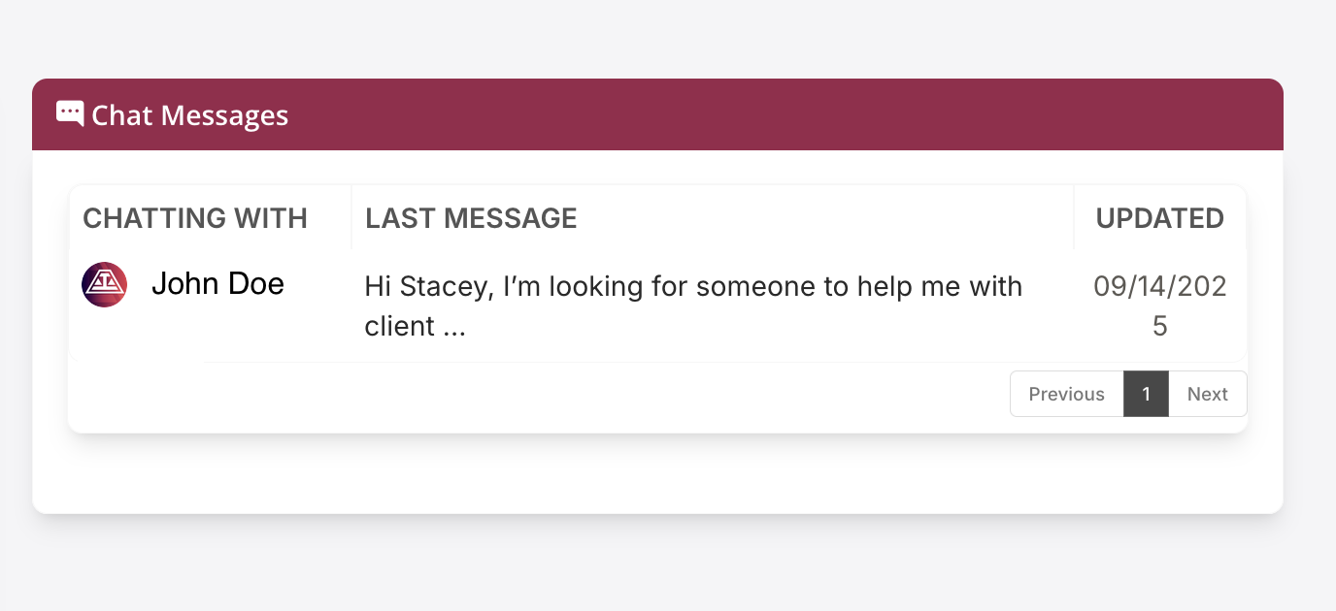Click the chat bubble icon in header
Image resolution: width=1336 pixels, height=611 pixels.
click(70, 113)
